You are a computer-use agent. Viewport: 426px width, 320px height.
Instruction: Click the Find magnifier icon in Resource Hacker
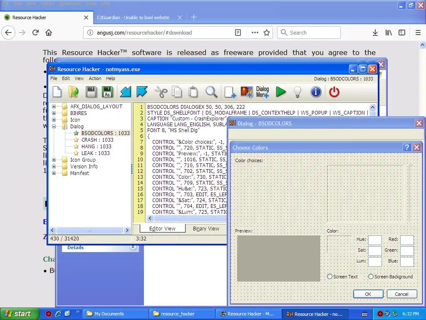coord(211,92)
